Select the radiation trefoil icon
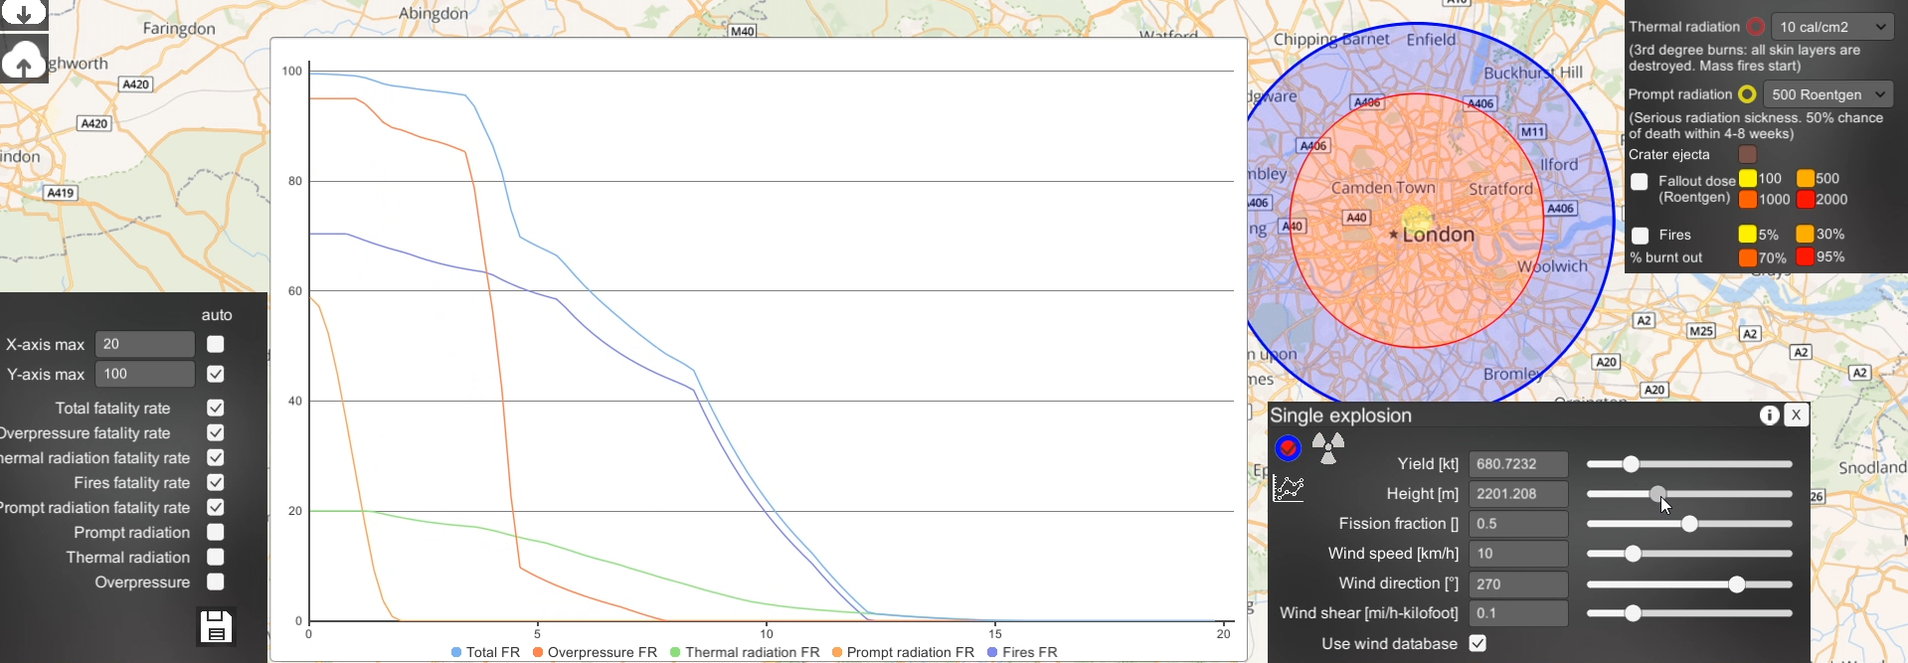The height and width of the screenshot is (663, 1908). (1328, 448)
